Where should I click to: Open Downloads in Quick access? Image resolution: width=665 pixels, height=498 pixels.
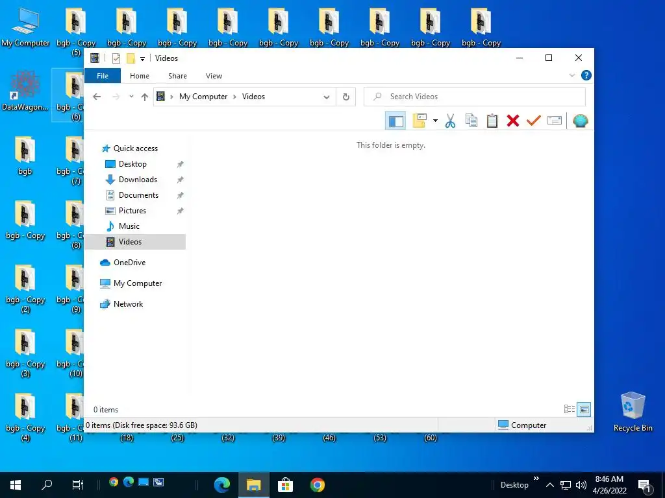tap(138, 180)
